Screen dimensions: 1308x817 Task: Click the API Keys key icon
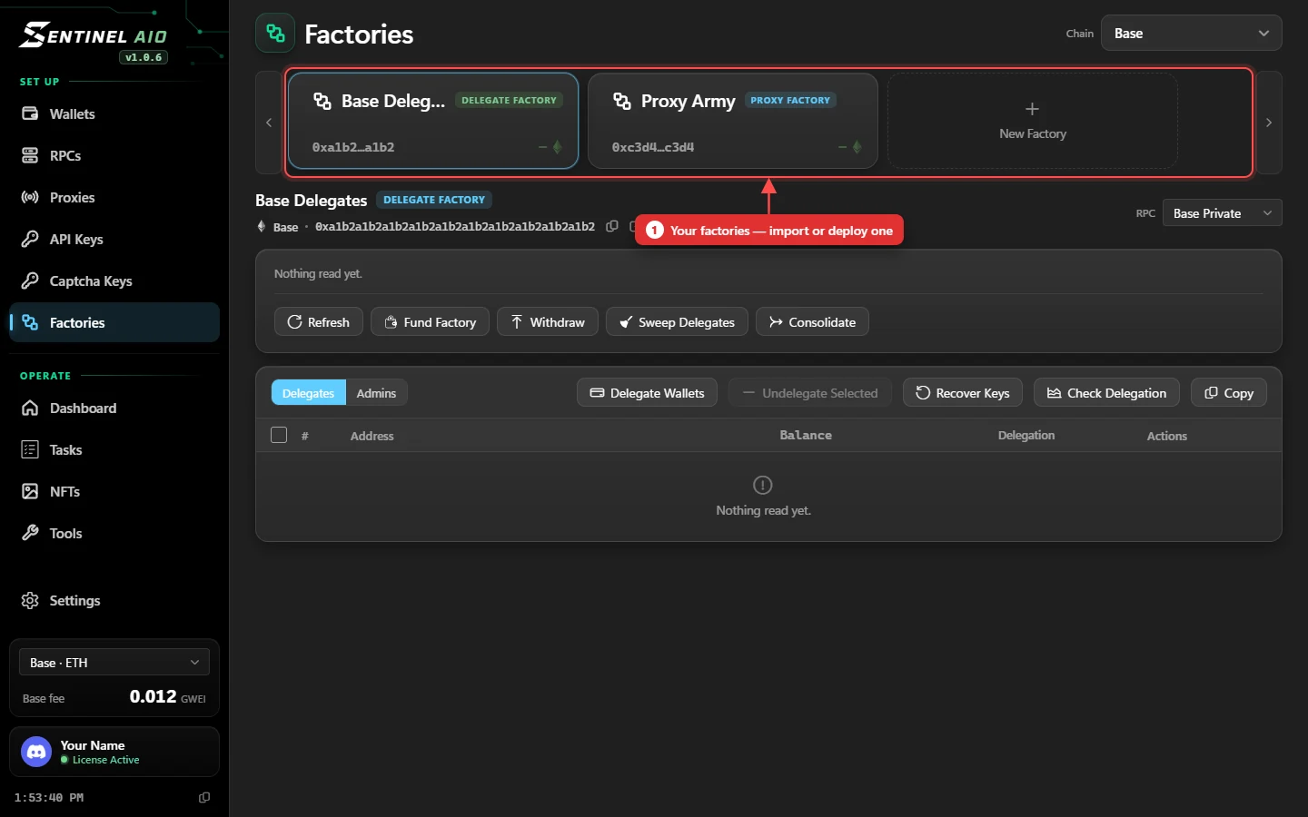[x=30, y=240]
